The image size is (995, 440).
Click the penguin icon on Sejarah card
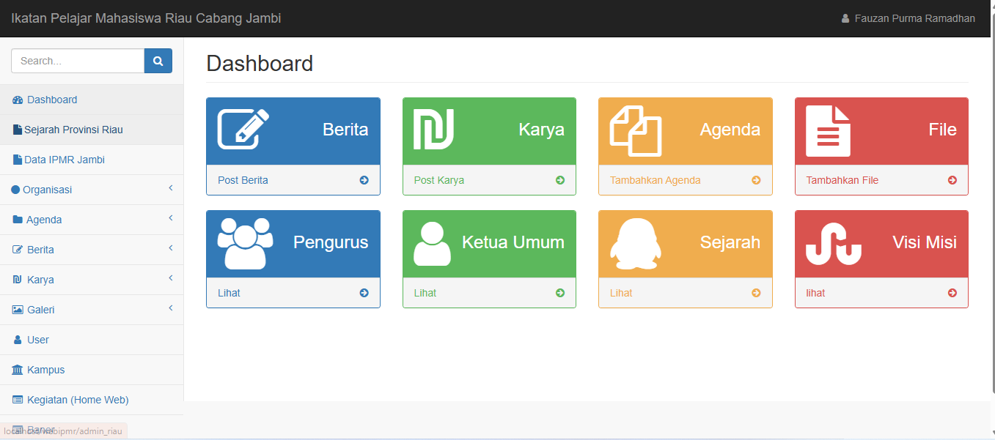click(635, 242)
